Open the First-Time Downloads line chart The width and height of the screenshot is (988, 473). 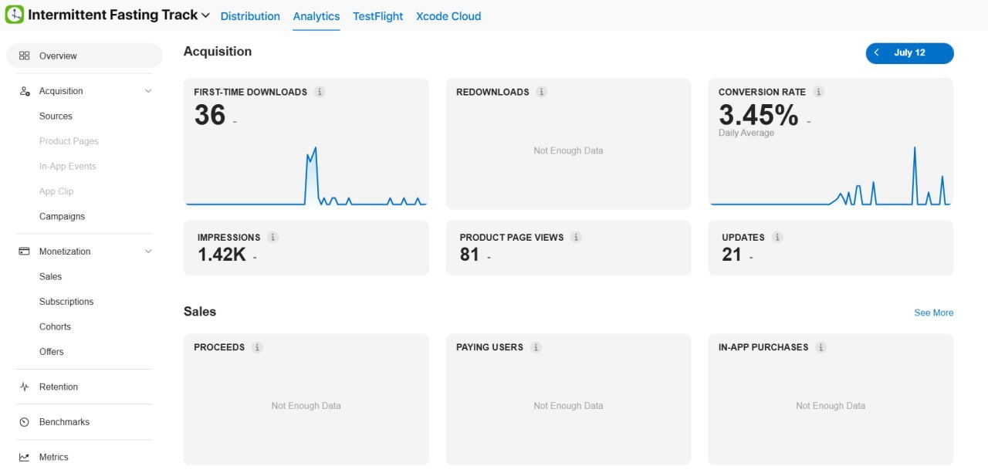point(306,176)
